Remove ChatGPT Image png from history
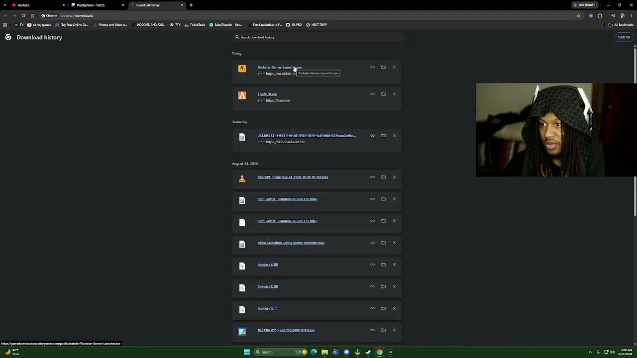Image resolution: width=637 pixels, height=358 pixels. pos(394,177)
